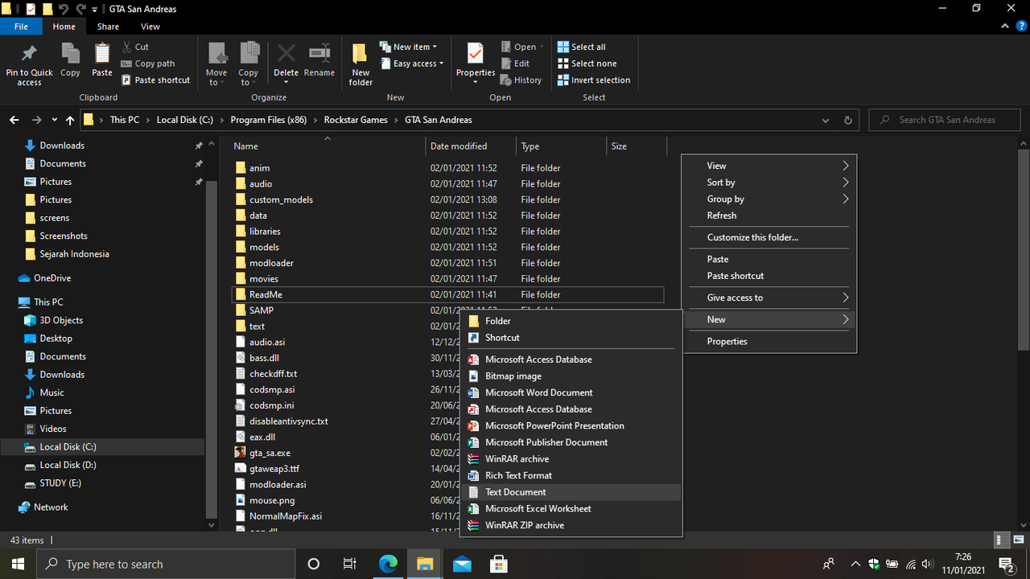
Task: Click the Rename ribbon icon
Action: [319, 55]
